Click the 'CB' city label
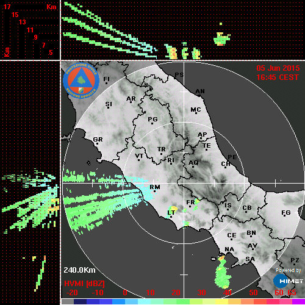This screenshot has width=305, height=305. tap(247, 208)
